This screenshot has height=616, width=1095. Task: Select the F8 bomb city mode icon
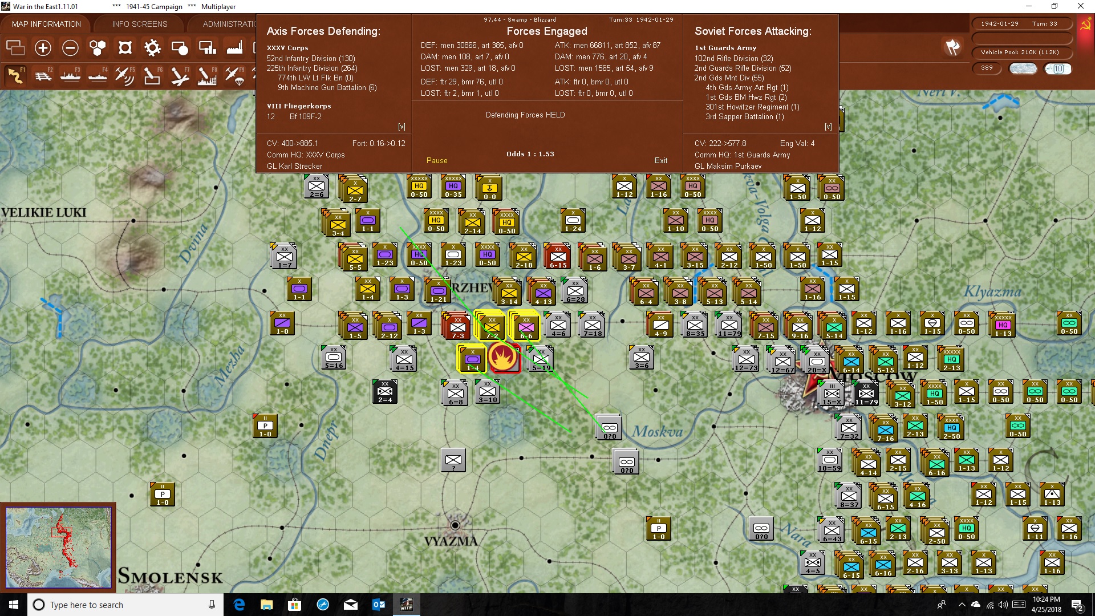click(207, 75)
